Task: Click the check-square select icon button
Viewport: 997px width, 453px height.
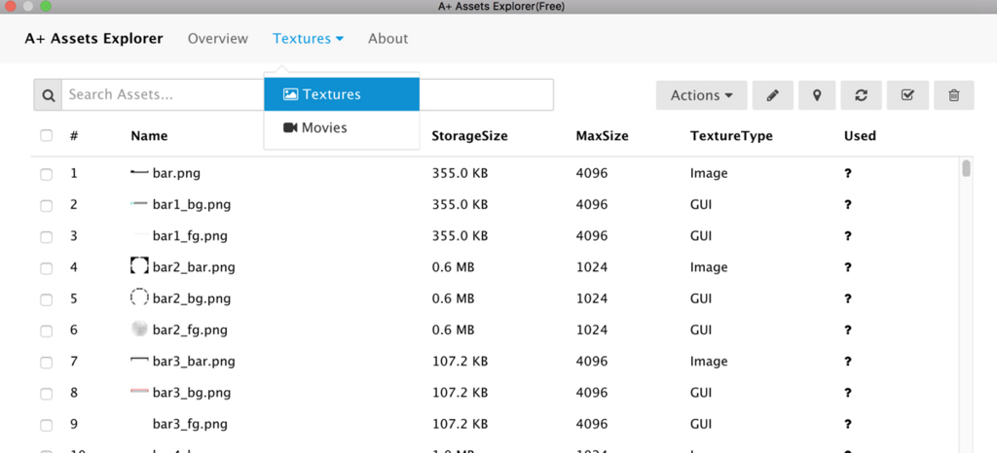Action: pos(908,95)
